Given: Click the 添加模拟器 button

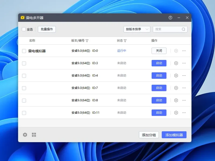Looking at the screenshot, I should tap(174, 135).
